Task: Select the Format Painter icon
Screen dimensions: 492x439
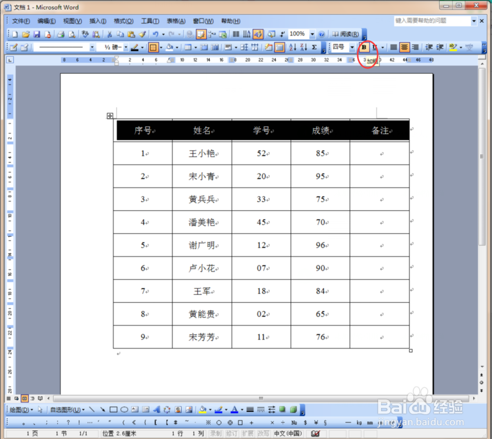Action: pyautogui.click(x=143, y=33)
